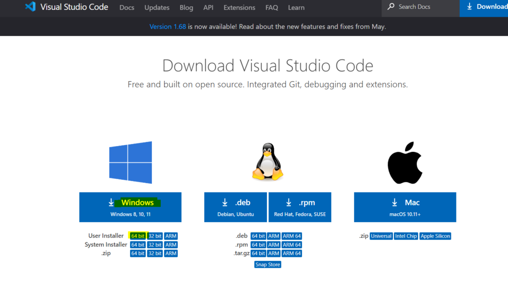Download Mac .zip Apple Silicon
Viewport: 508px width, 285px height.
tap(435, 236)
